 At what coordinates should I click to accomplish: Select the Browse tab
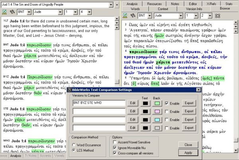tap(225, 8)
